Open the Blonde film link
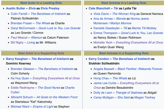 (x=121, y=19)
